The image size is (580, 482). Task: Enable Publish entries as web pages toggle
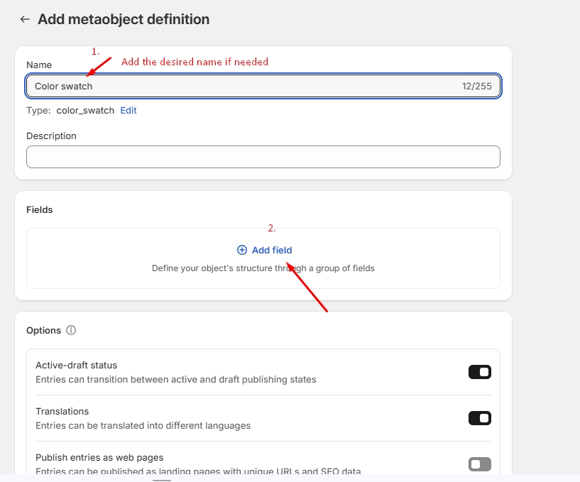point(479,464)
